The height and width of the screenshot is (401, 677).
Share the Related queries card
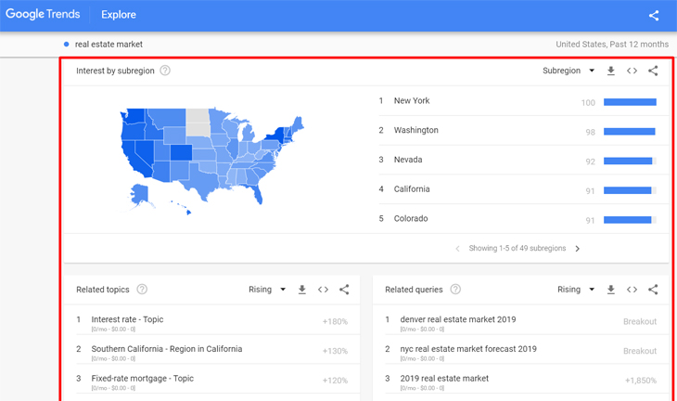pos(653,290)
